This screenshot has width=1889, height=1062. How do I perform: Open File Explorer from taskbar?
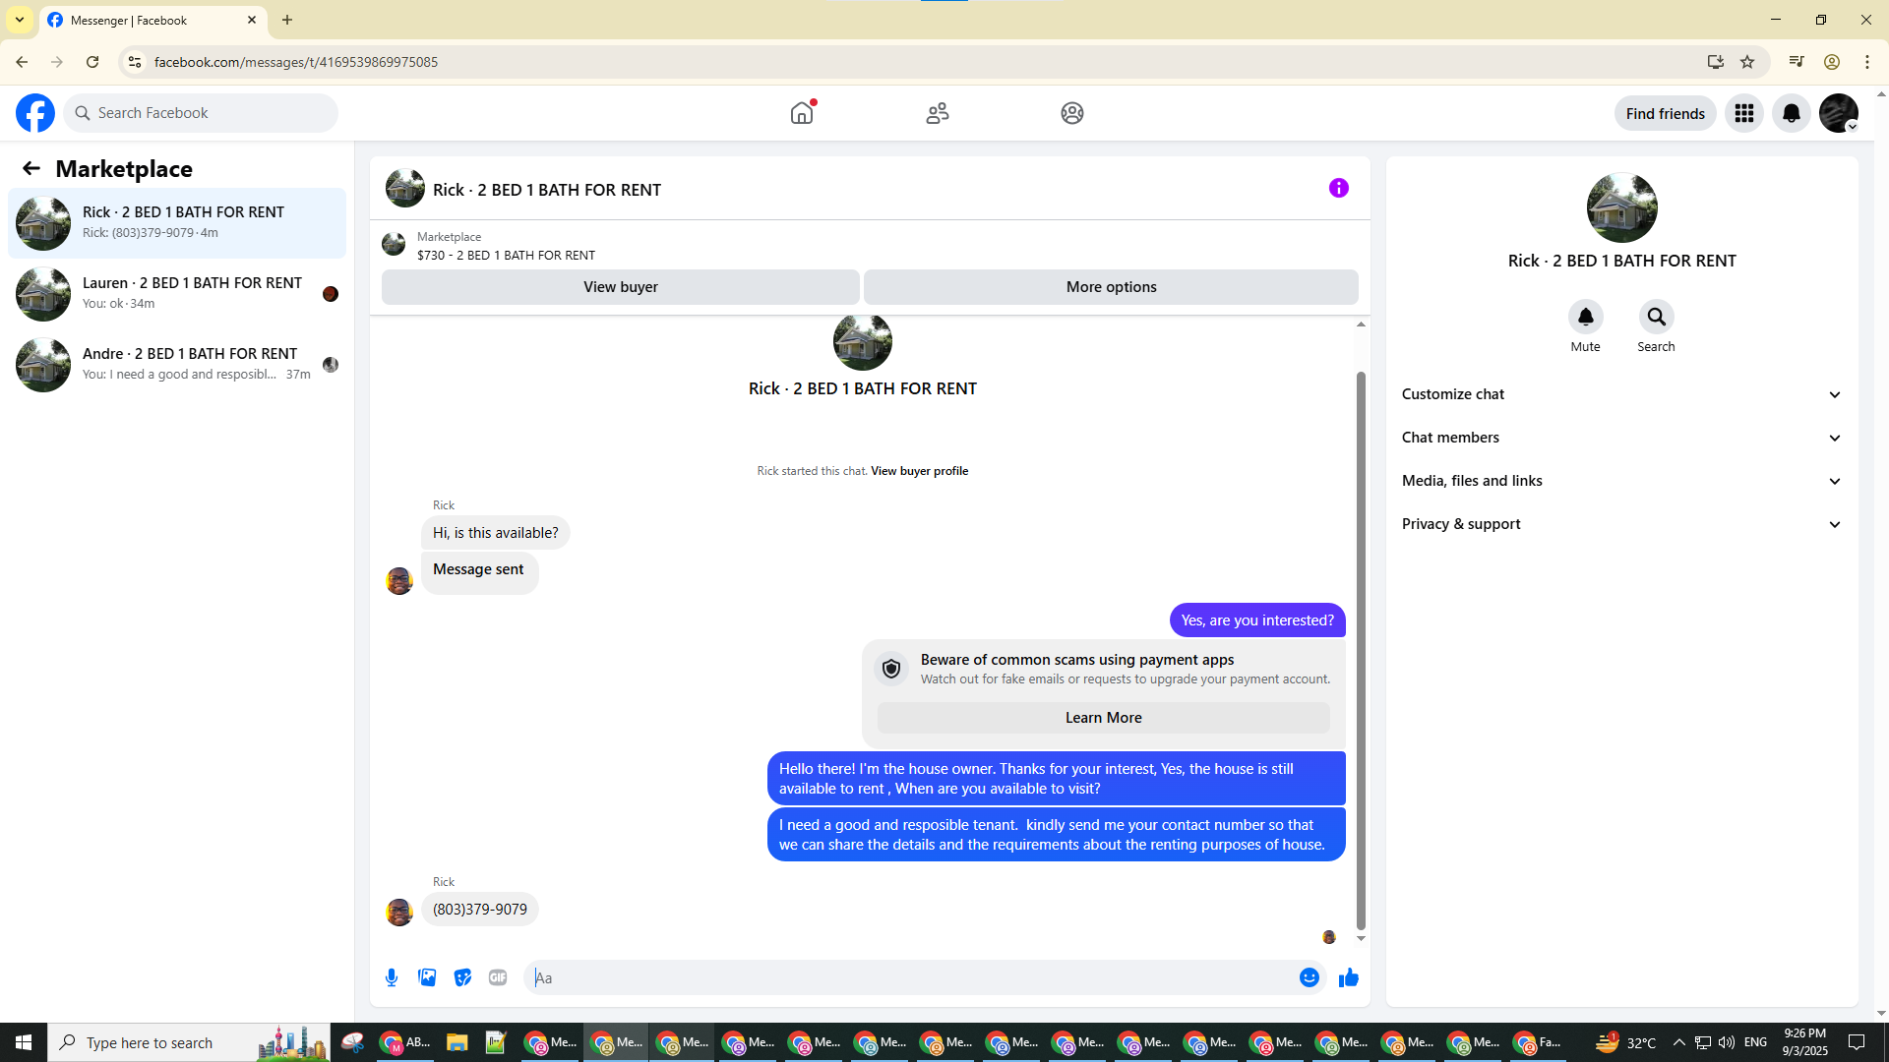(x=457, y=1042)
